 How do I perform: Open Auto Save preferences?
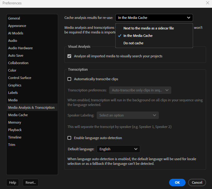[32, 55]
